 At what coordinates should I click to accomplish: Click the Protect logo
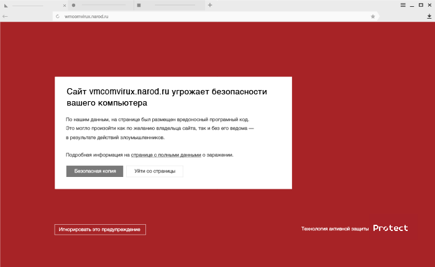(x=390, y=228)
